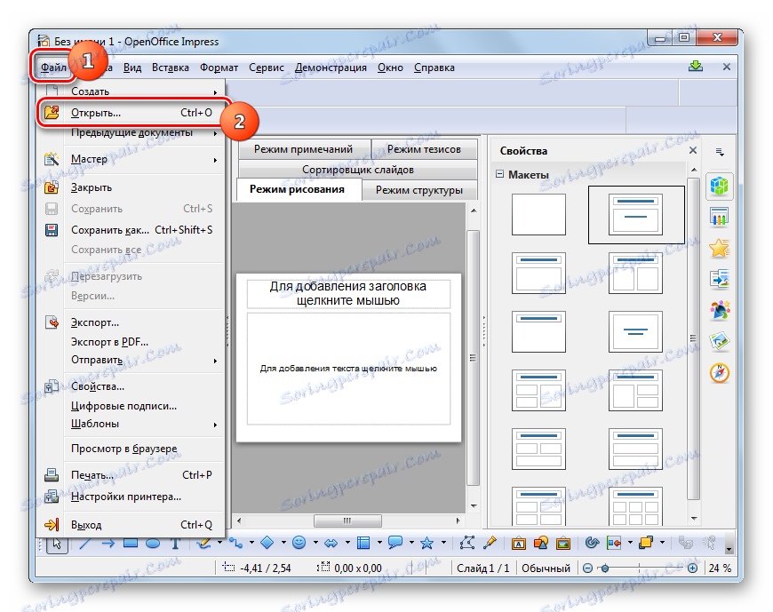
Task: Switch to Режим тезисов tab
Action: point(424,149)
